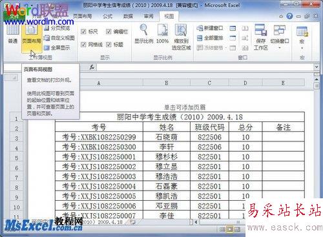Image resolution: width=323 pixels, height=237 pixels.
Task: Select the name cell 邓亚鹏
Action: coord(167,206)
